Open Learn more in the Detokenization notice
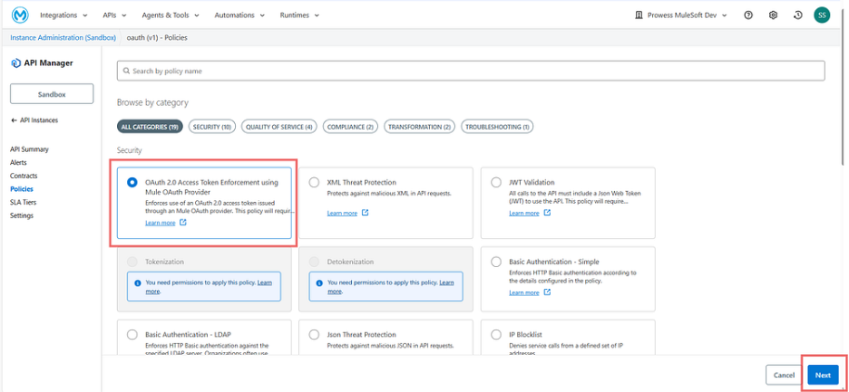The height and width of the screenshot is (392, 849). (x=446, y=282)
